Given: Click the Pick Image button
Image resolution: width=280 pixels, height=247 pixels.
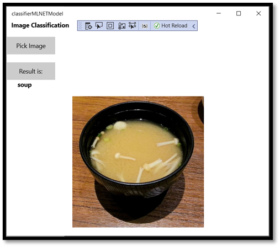Looking at the screenshot, I should pyautogui.click(x=31, y=46).
